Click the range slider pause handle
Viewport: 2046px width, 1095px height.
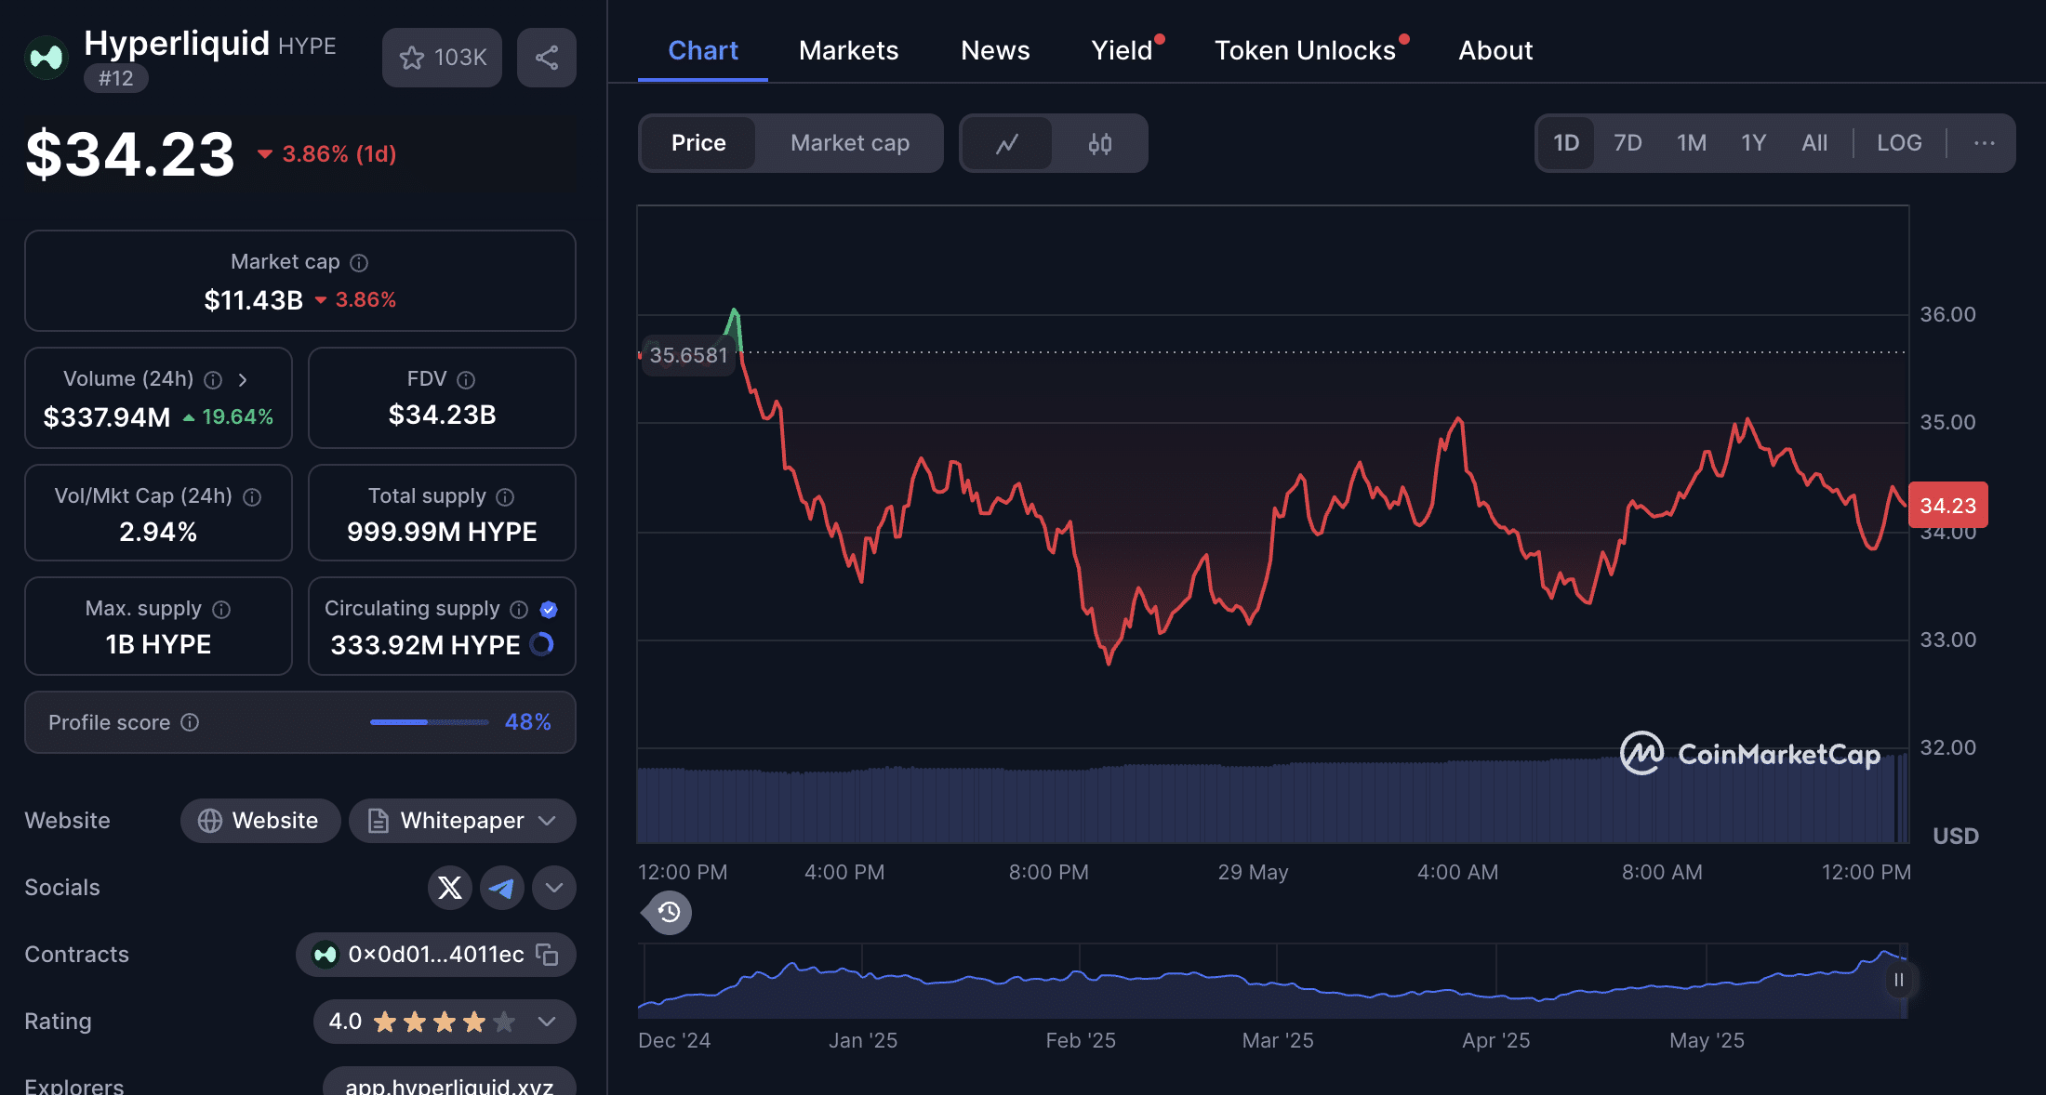click(x=1899, y=980)
